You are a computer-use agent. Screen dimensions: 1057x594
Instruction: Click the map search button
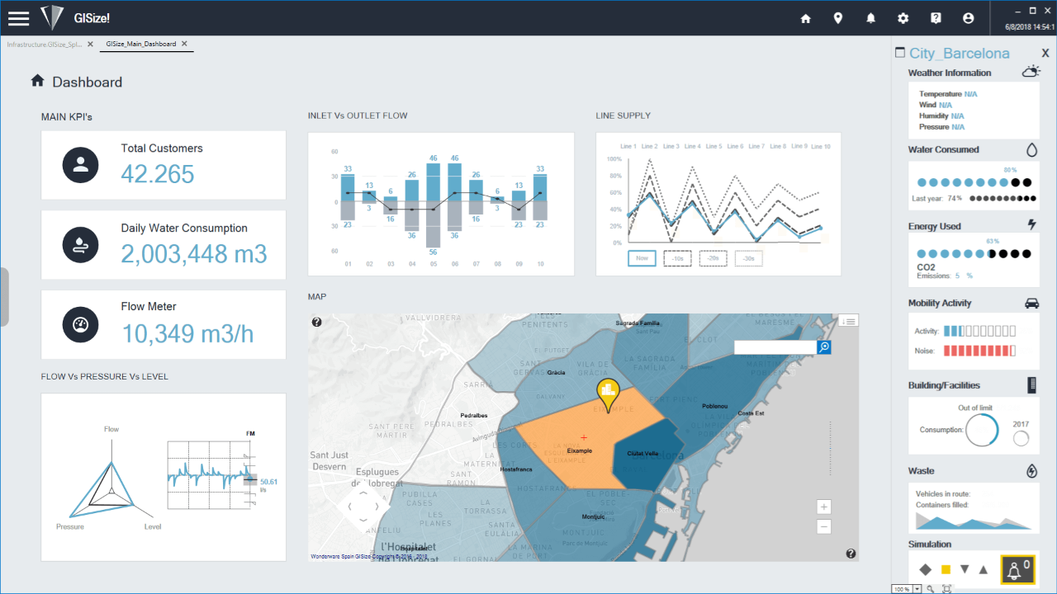(823, 347)
